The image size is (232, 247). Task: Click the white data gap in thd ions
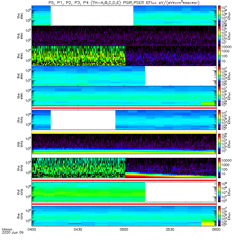(181, 192)
